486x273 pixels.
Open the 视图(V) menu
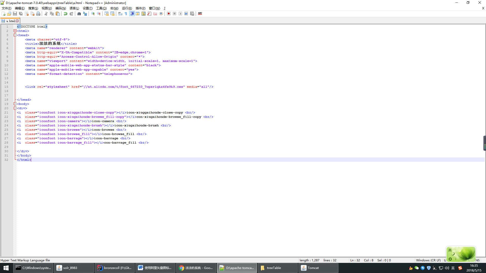point(47,8)
